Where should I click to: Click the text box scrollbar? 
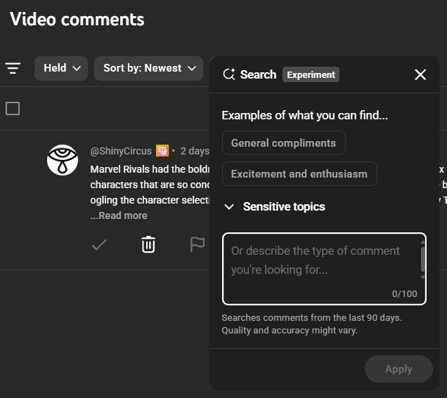(x=422, y=258)
